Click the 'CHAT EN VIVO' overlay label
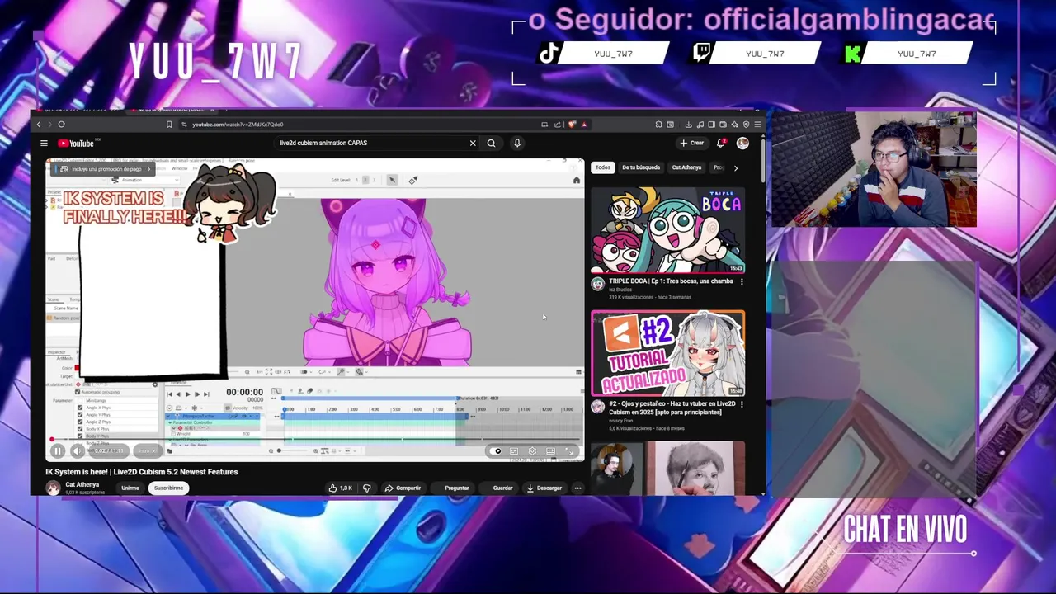 pos(905,530)
